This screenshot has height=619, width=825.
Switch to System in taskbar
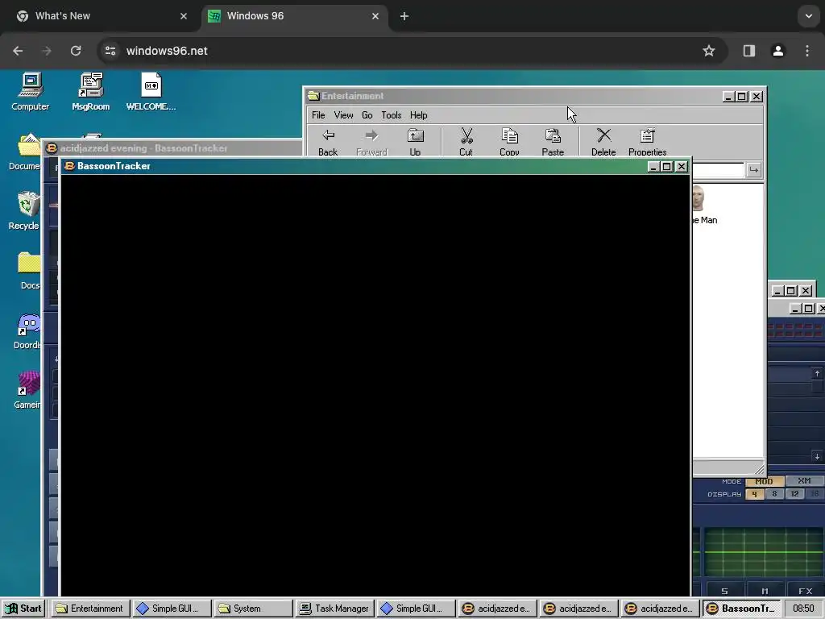252,609
